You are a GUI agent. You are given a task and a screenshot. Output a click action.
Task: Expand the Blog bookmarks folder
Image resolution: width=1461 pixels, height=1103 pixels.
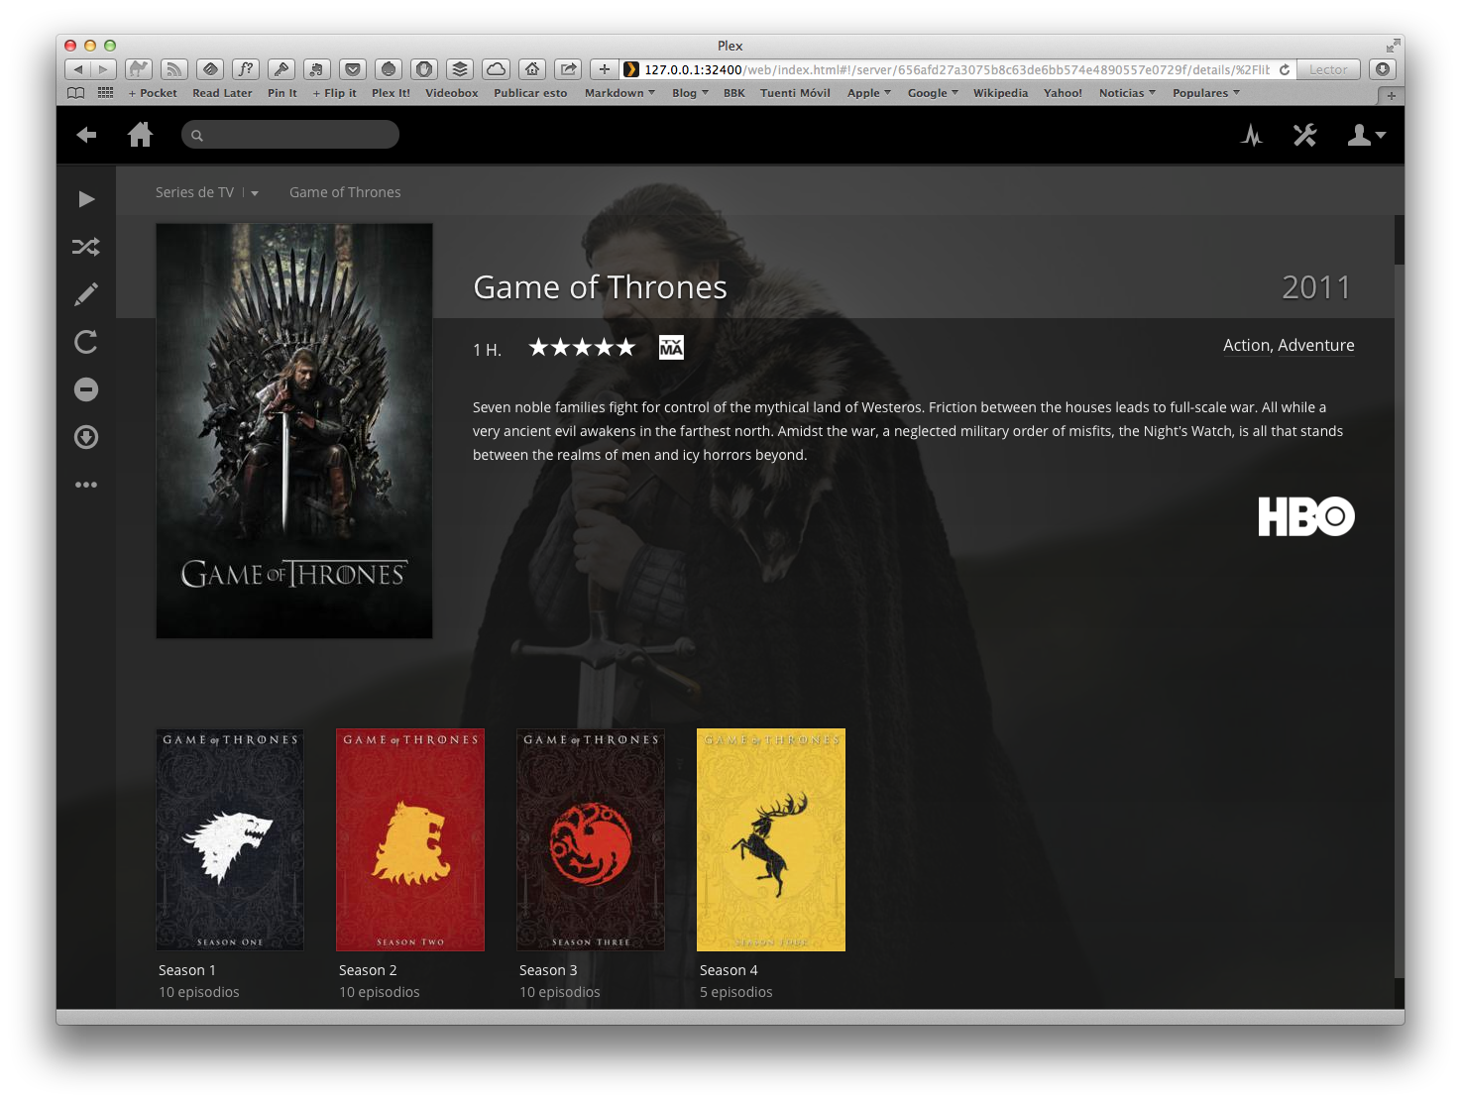(690, 93)
